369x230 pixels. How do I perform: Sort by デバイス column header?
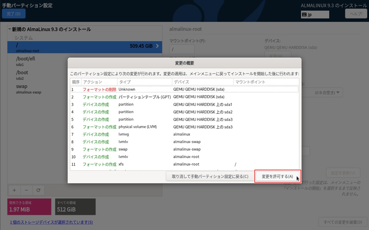(202, 82)
